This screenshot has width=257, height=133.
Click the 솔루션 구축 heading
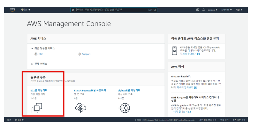(38, 77)
